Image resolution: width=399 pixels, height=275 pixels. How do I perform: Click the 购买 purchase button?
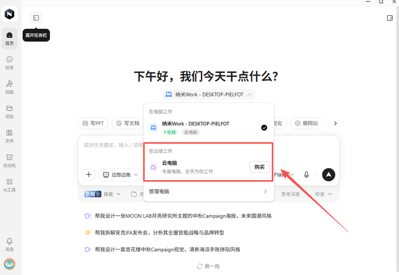(x=260, y=167)
